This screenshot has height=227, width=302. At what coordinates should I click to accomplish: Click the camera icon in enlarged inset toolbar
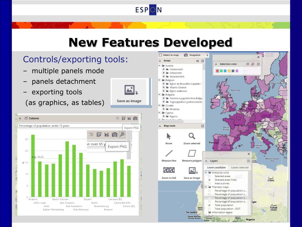(x=115, y=134)
